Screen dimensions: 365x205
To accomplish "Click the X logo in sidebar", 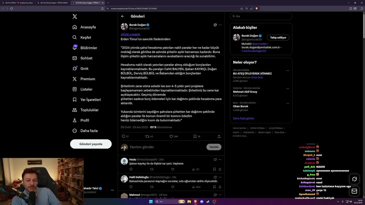I will (x=75, y=17).
